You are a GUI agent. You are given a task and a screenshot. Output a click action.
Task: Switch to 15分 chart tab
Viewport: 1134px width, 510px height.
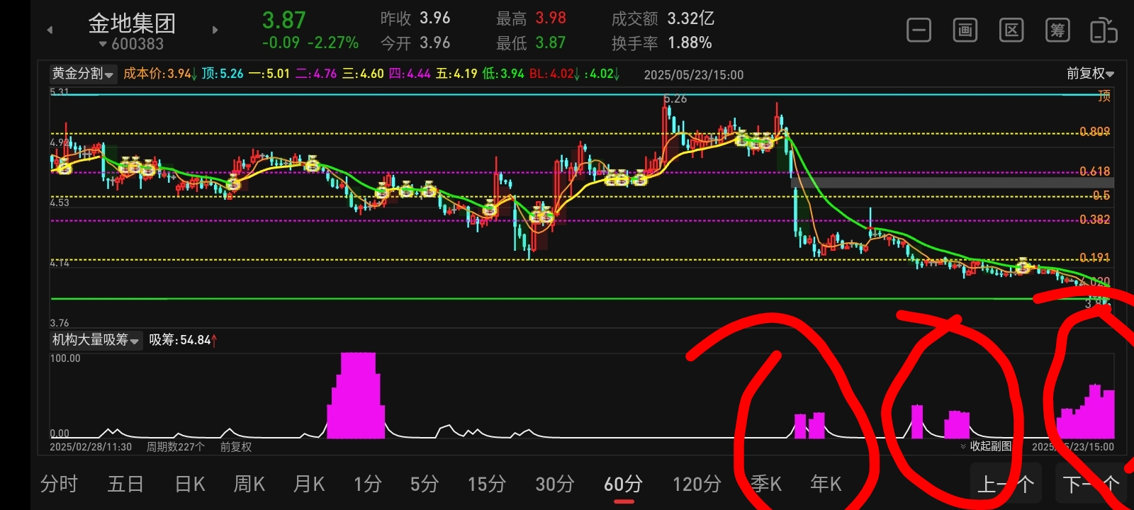pos(487,484)
